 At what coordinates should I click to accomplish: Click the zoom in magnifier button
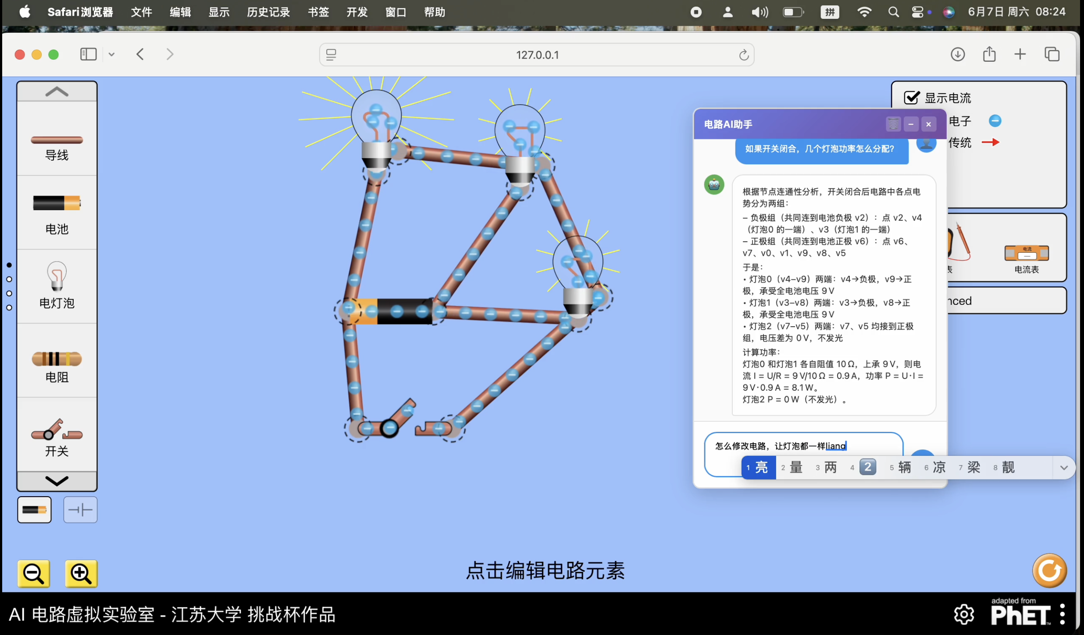(81, 573)
